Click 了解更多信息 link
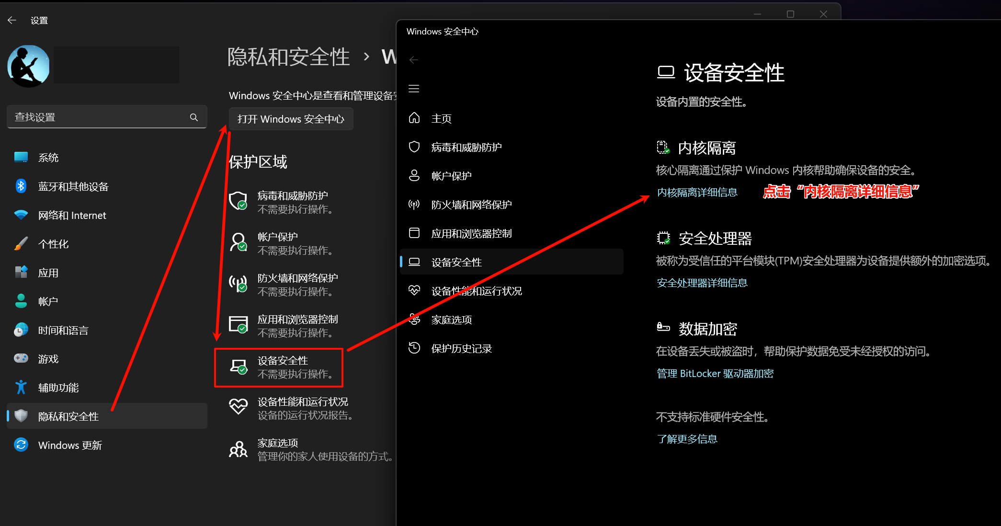The width and height of the screenshot is (1001, 526). pos(687,439)
